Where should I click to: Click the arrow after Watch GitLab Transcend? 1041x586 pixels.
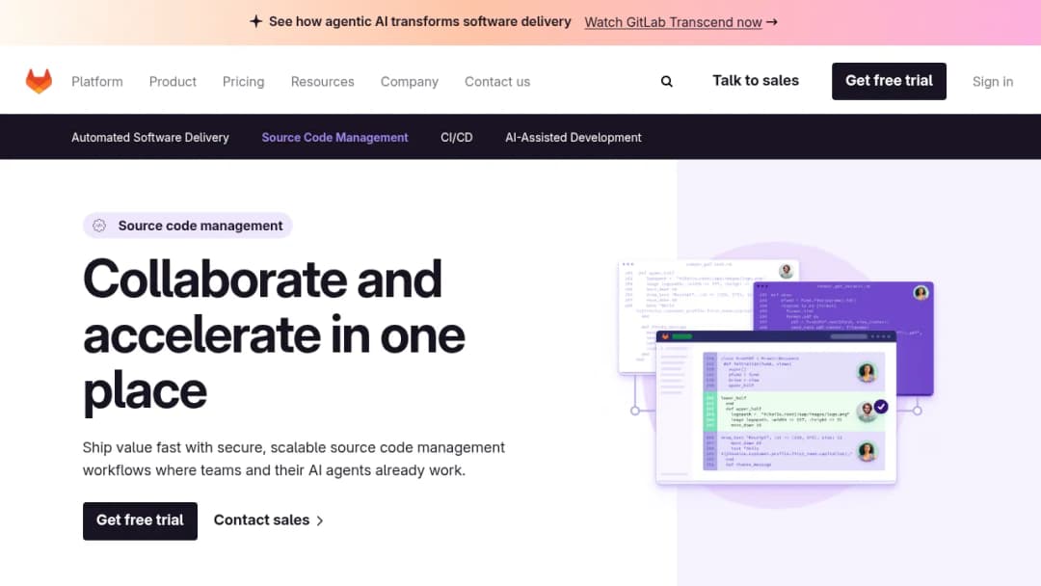(771, 22)
